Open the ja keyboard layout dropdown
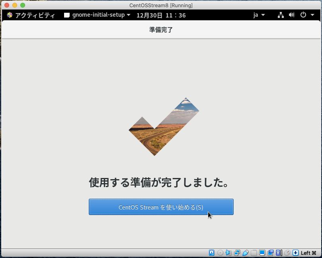The height and width of the screenshot is (258, 322). click(258, 15)
